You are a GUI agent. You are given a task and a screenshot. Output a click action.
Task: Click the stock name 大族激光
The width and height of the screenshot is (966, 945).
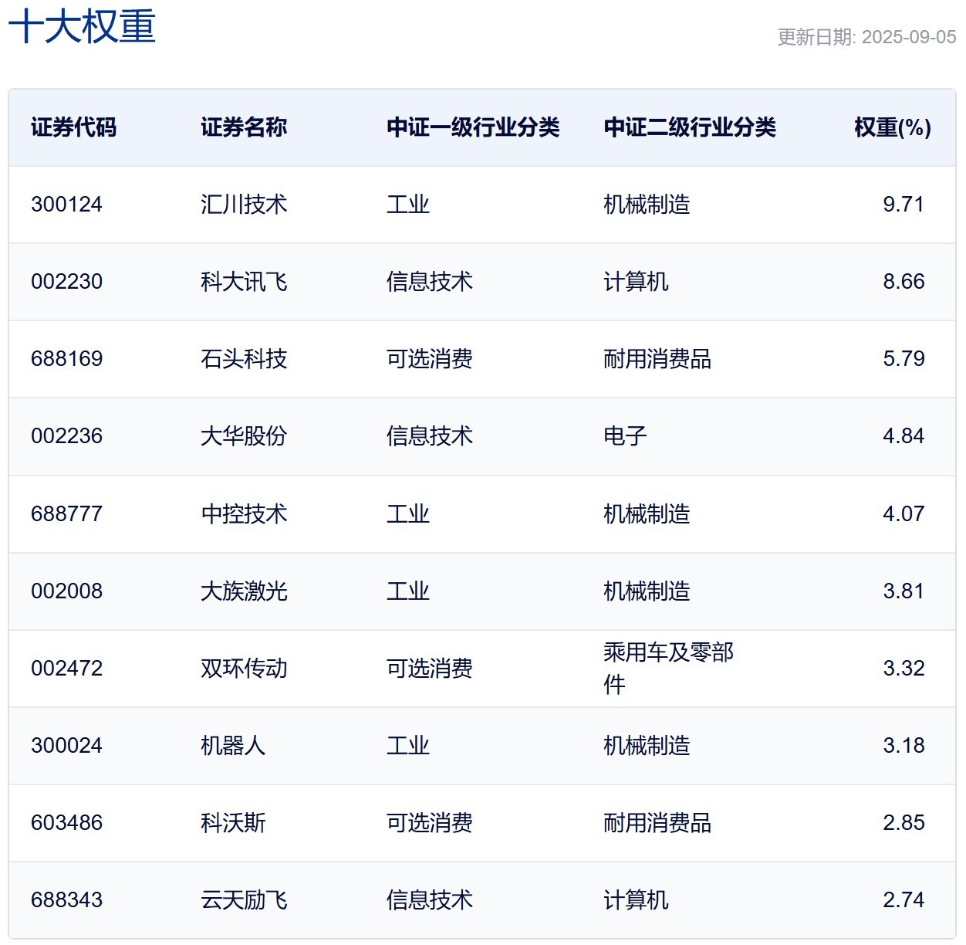[x=244, y=591]
